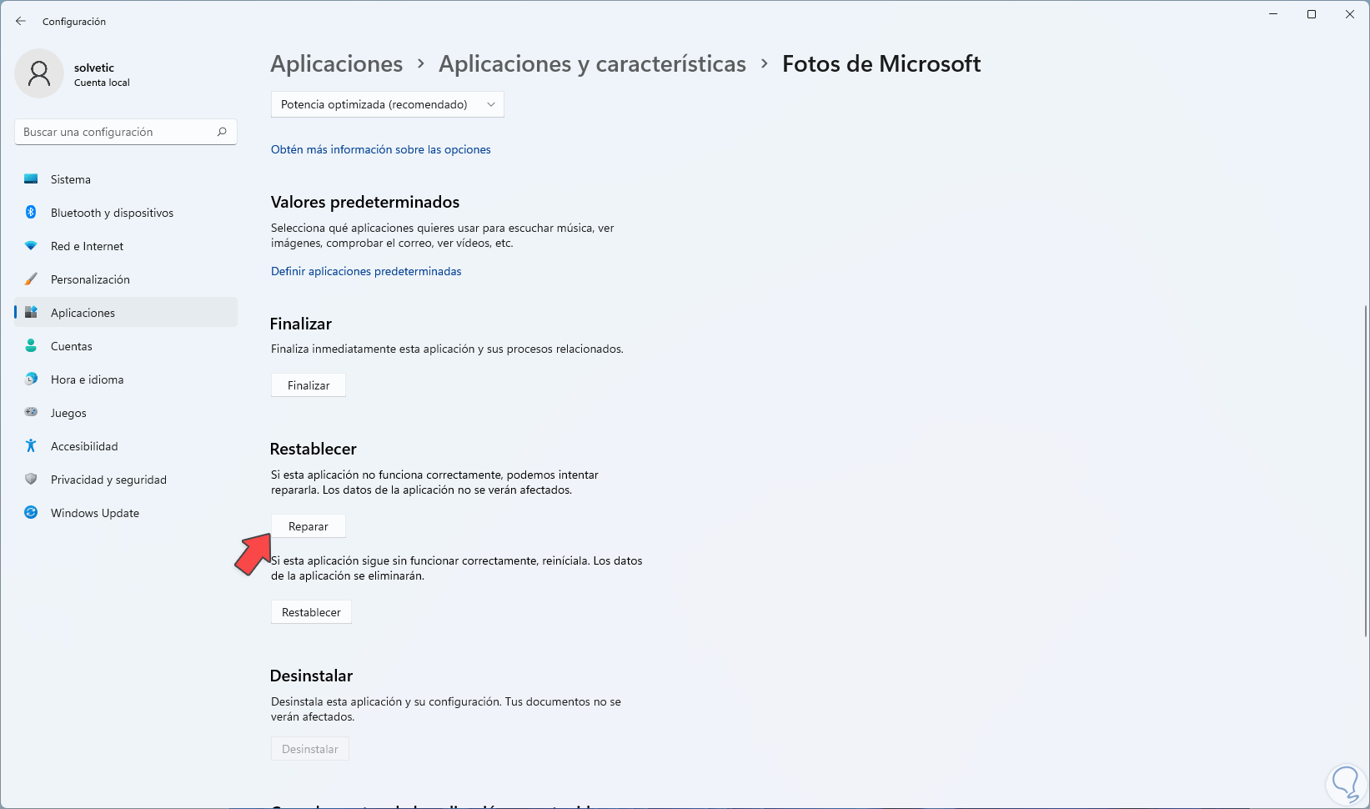Click the Windows Update sync icon

(31, 513)
